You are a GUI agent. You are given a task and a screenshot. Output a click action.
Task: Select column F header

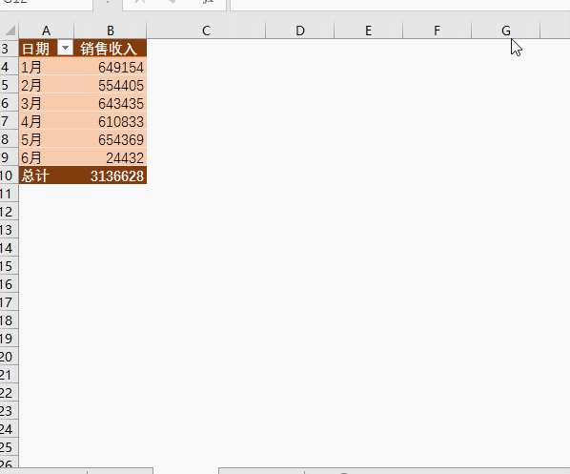[x=437, y=31]
